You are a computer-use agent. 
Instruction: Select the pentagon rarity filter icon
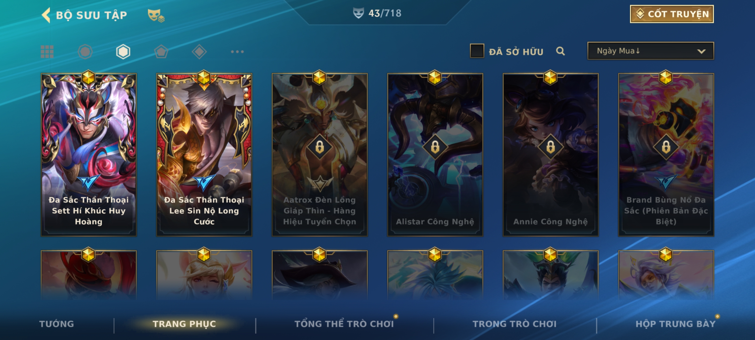pyautogui.click(x=161, y=52)
